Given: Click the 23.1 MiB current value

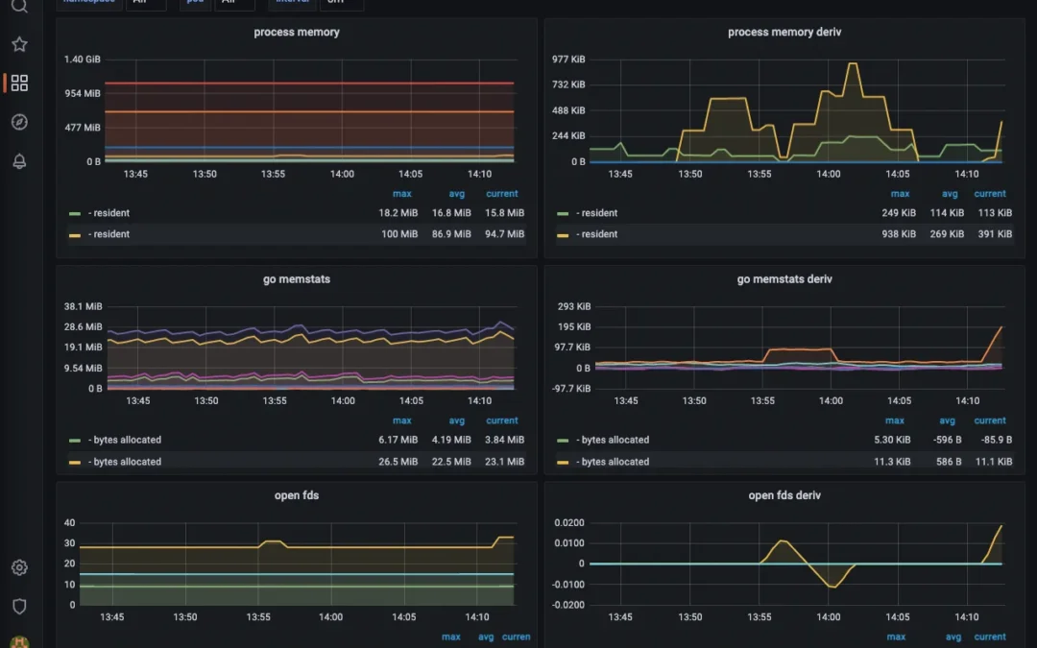Looking at the screenshot, I should [504, 462].
